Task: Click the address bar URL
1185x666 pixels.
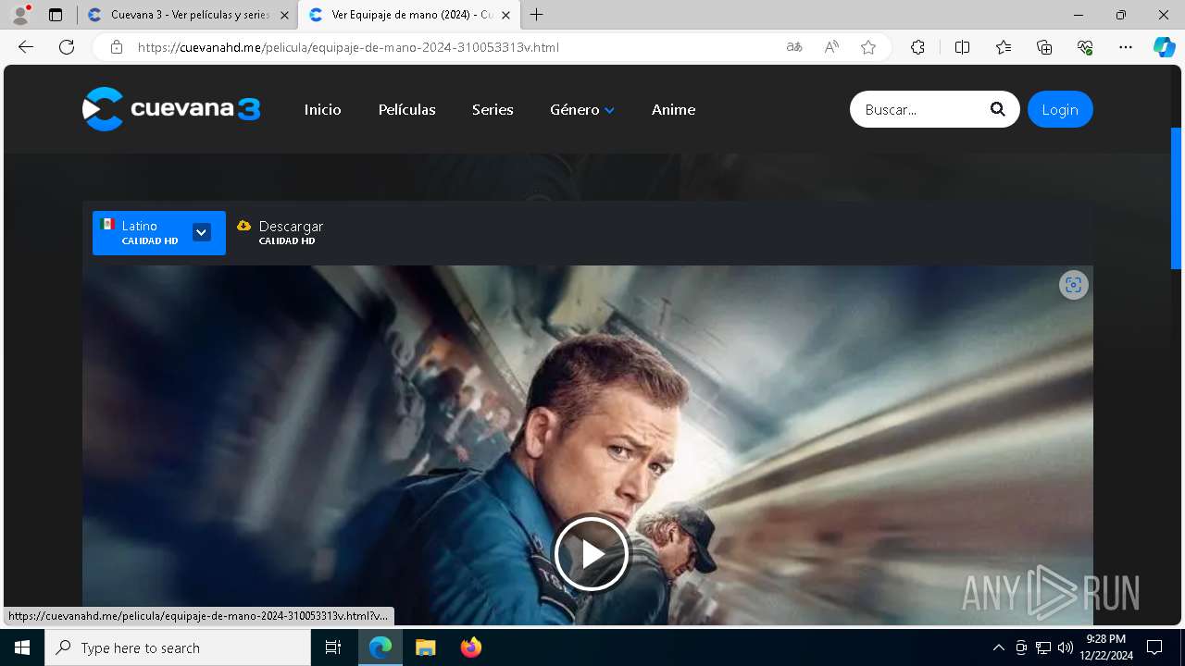Action: click(x=348, y=47)
